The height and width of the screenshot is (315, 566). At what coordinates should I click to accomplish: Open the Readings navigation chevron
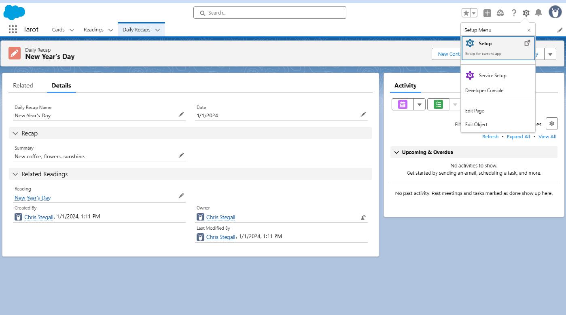(x=111, y=30)
